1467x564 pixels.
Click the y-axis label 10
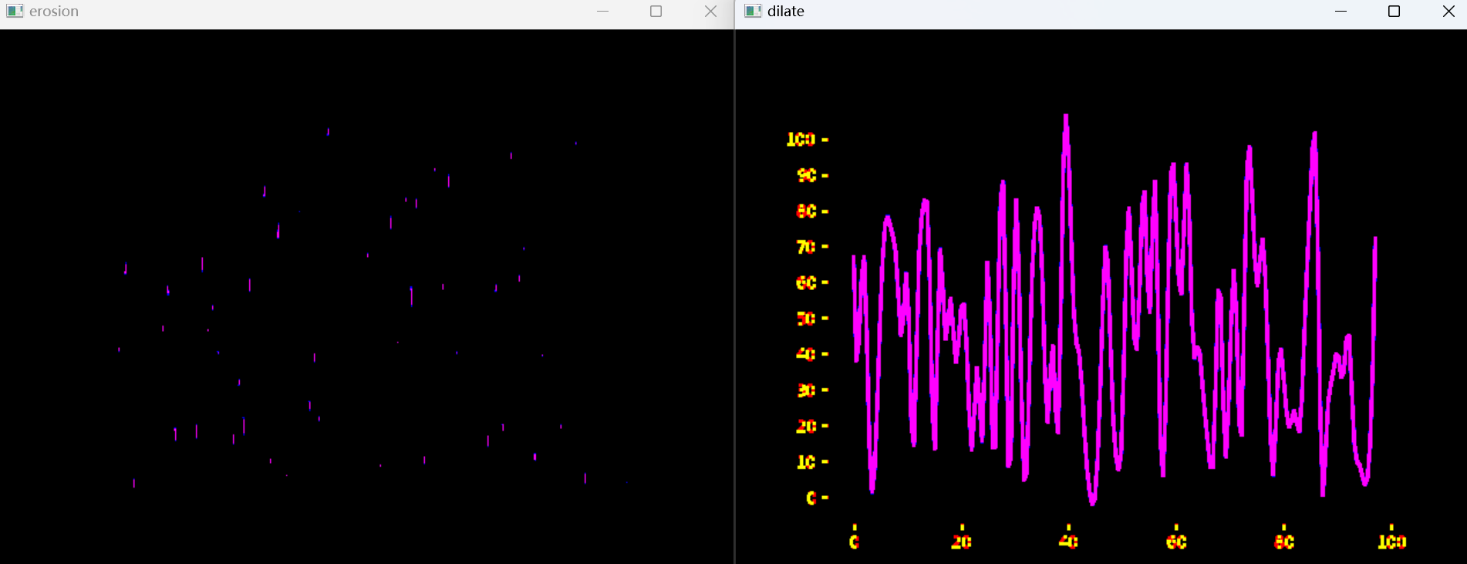pos(806,462)
